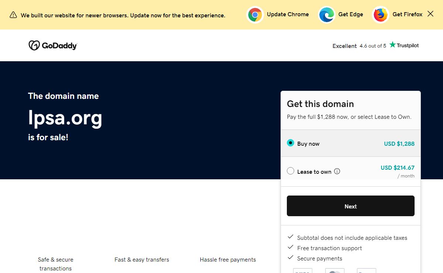
Task: Close the browser update banner
Action: (430, 14)
